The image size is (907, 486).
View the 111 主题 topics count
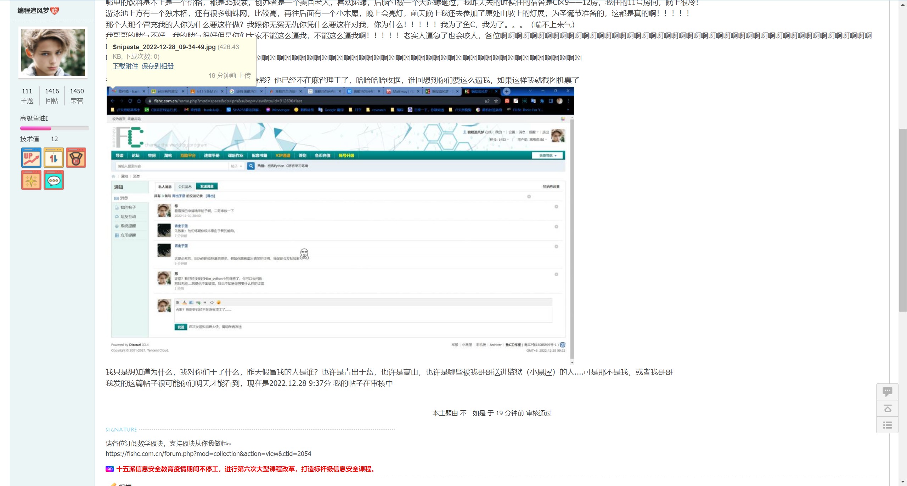click(27, 96)
